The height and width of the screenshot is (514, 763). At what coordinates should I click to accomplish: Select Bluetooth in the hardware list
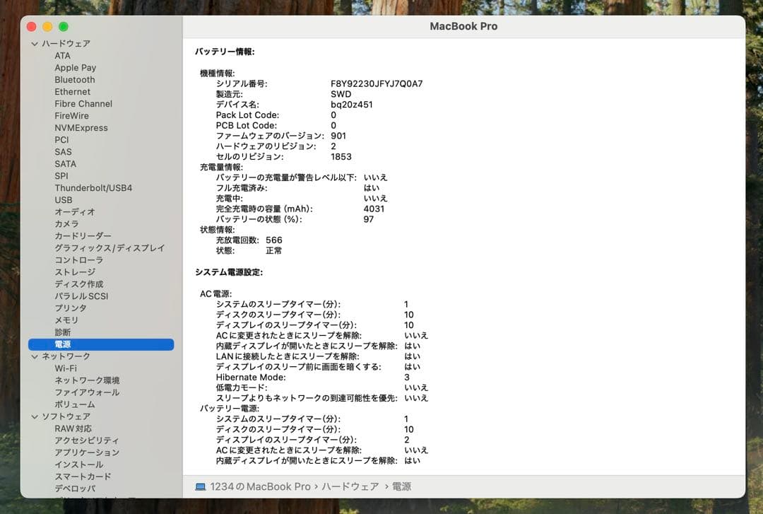tap(75, 79)
